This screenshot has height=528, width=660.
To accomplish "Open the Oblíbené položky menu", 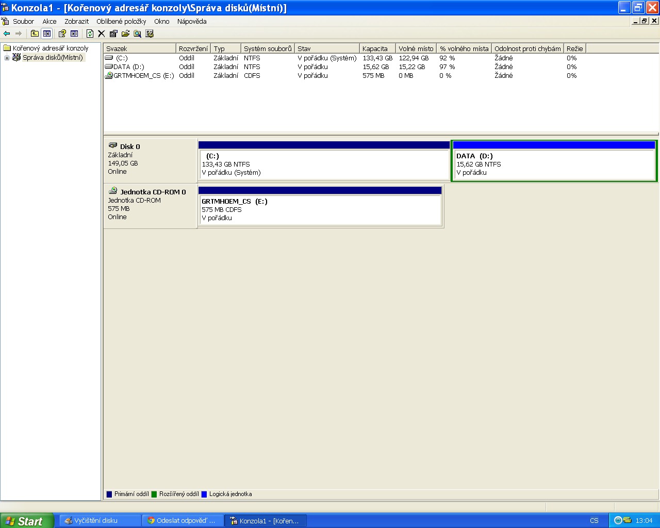I will pos(121,21).
